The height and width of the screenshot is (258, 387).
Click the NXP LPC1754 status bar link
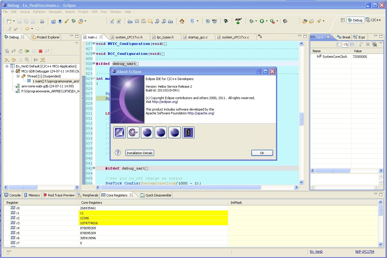point(365,252)
